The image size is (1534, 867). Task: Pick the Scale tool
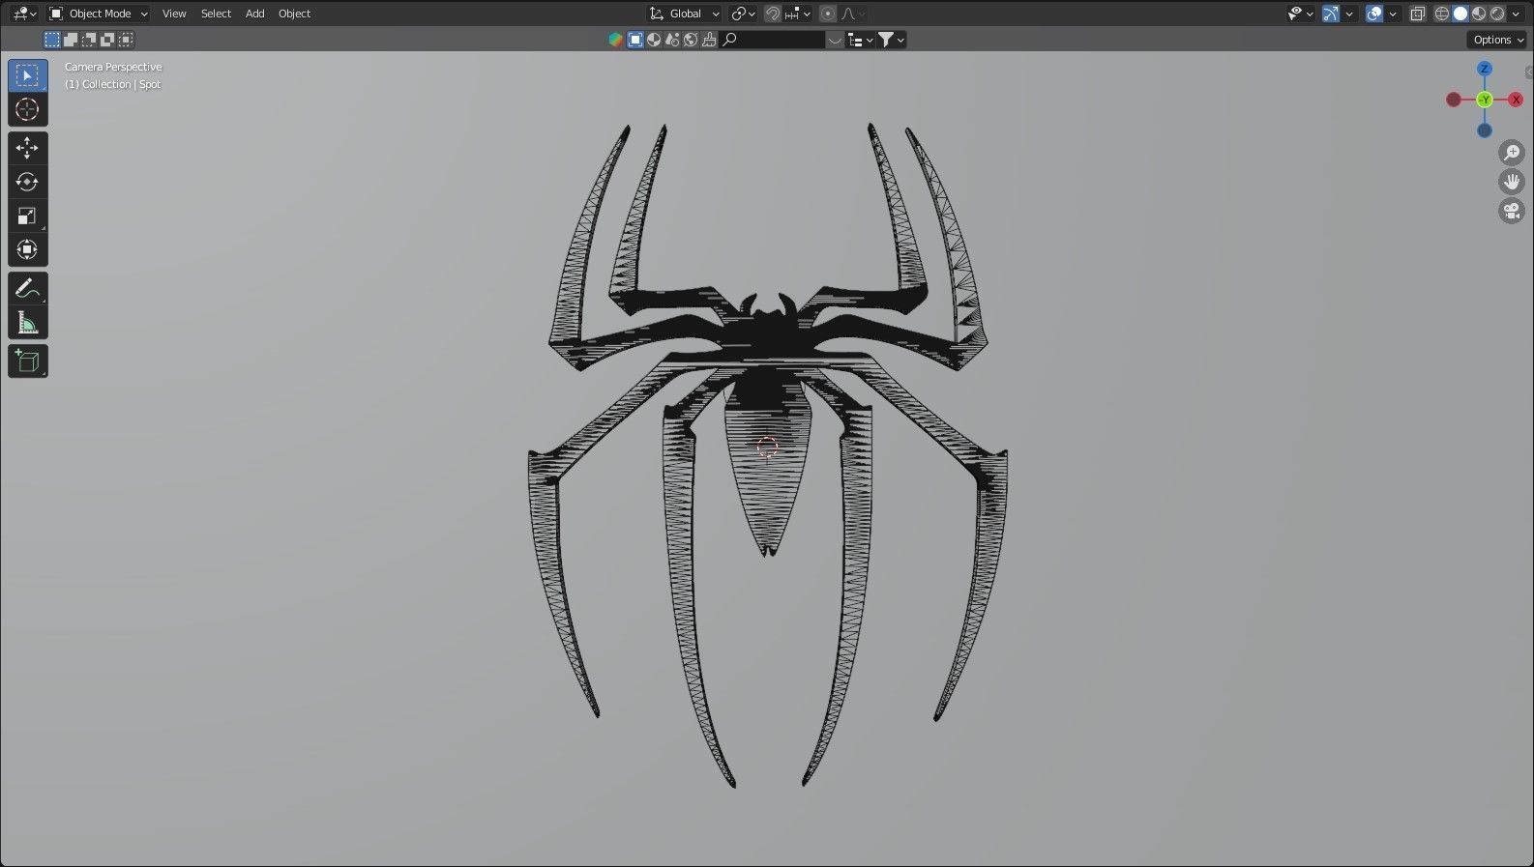(27, 216)
